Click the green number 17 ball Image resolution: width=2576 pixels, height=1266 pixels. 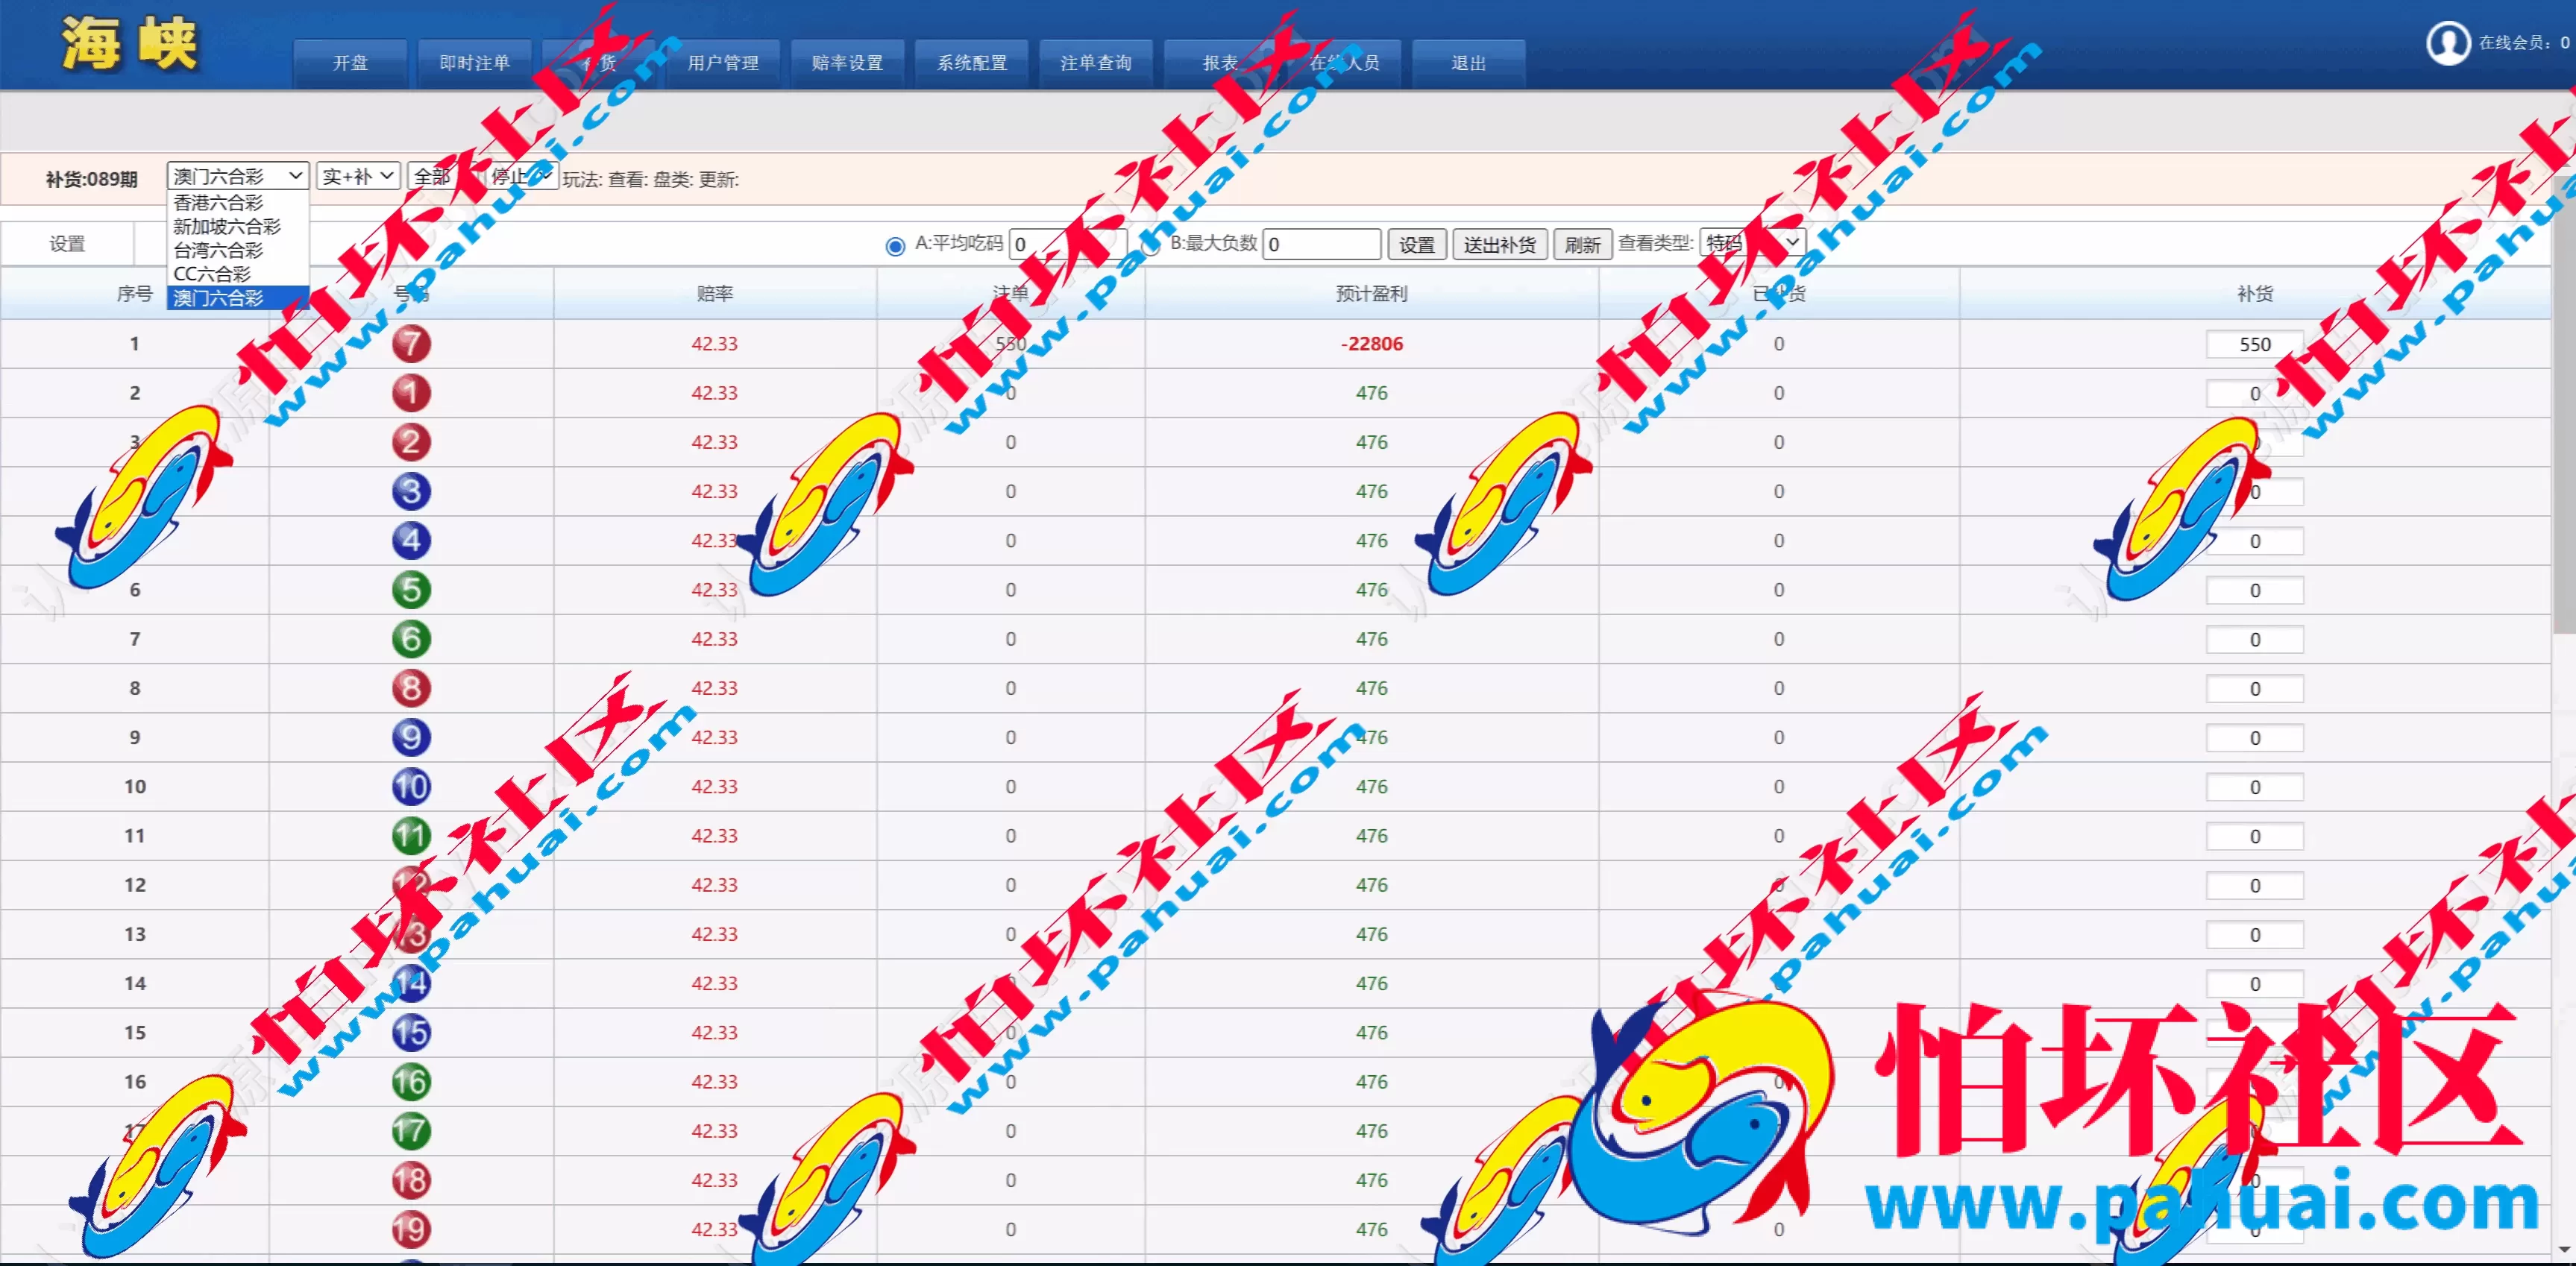[411, 1131]
